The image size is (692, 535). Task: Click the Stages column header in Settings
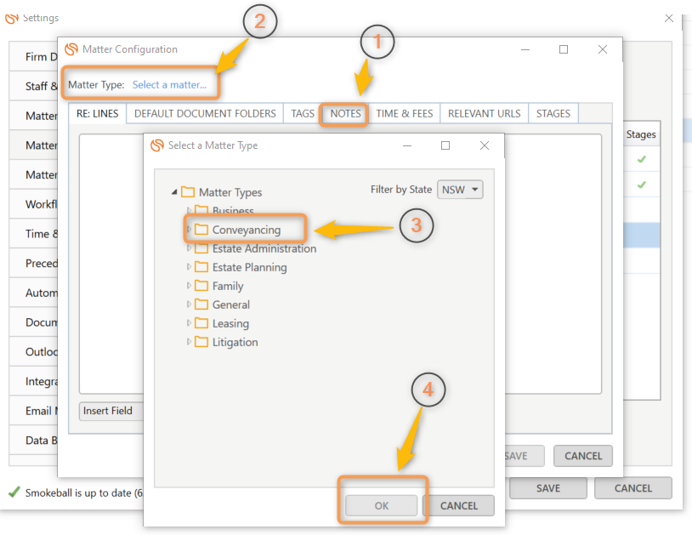pos(641,134)
